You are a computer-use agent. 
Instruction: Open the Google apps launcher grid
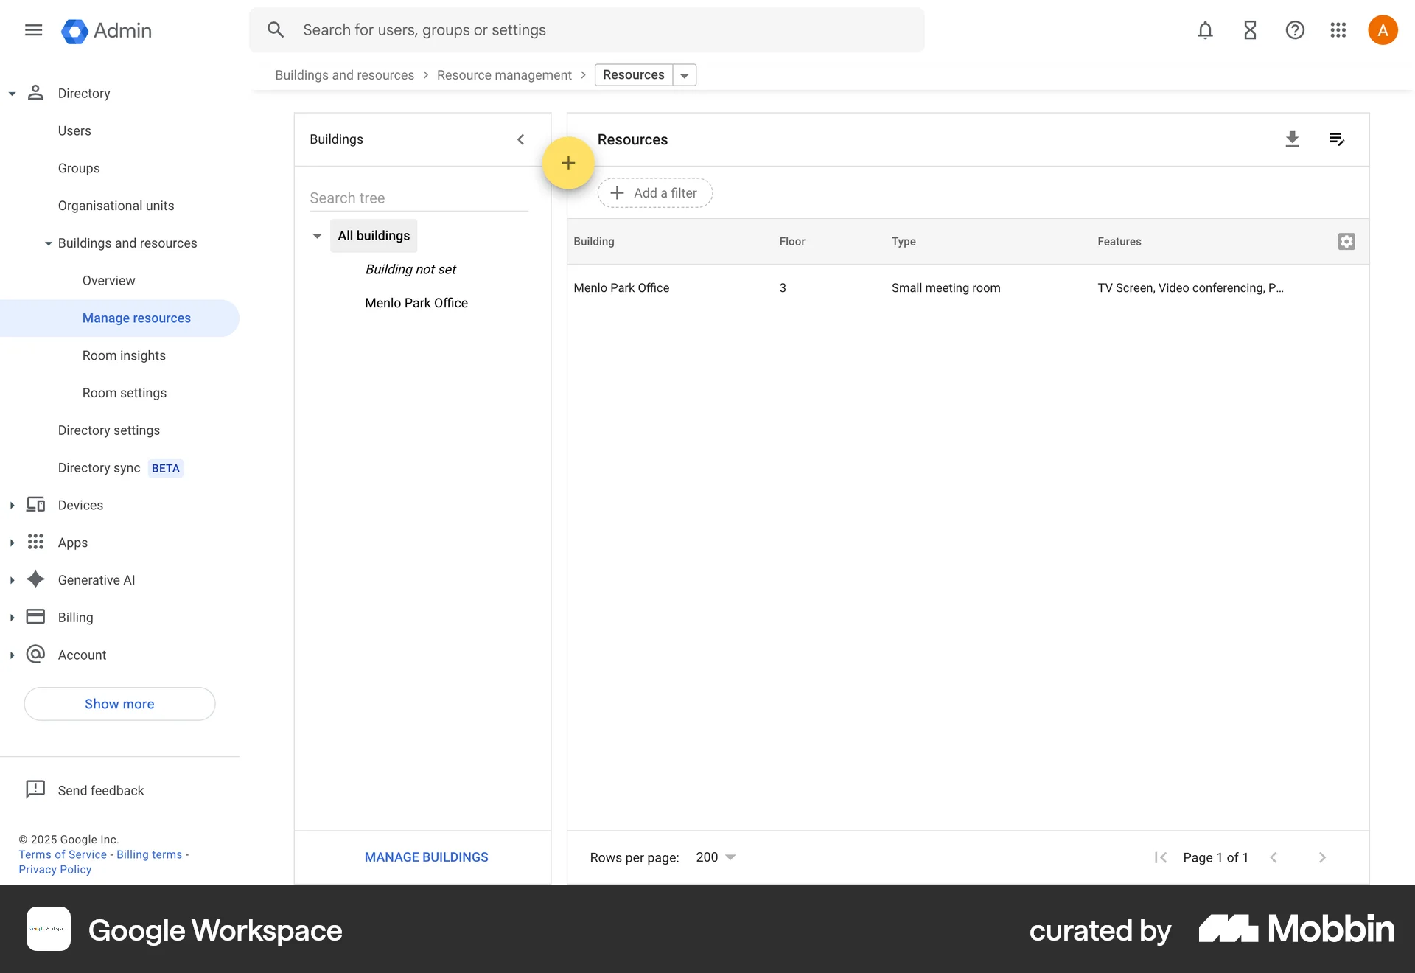1338,30
